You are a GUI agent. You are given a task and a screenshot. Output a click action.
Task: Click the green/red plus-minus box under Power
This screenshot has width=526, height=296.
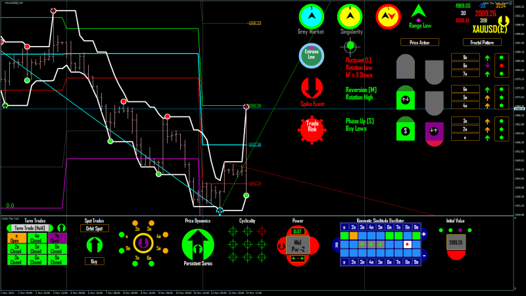[x=298, y=259]
